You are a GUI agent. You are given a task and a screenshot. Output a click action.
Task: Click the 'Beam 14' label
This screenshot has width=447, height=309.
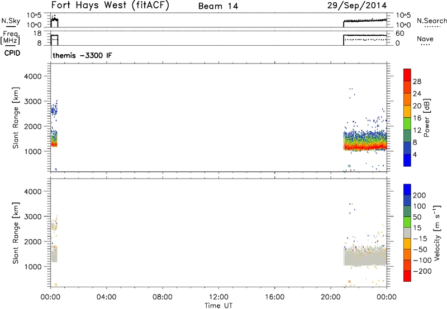(x=218, y=6)
